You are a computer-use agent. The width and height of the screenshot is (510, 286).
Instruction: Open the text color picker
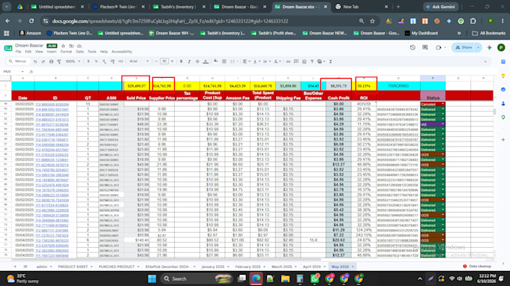pos(205,61)
